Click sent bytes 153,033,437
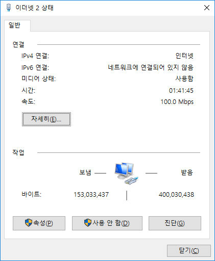215x261 pixels. click(91, 195)
